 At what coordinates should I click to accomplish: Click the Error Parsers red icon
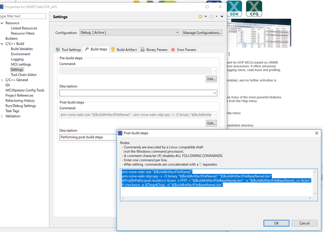[x=173, y=50]
